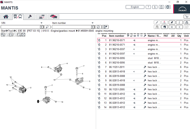Sort by Qty column header
190x129 pixels.
pos(179,36)
